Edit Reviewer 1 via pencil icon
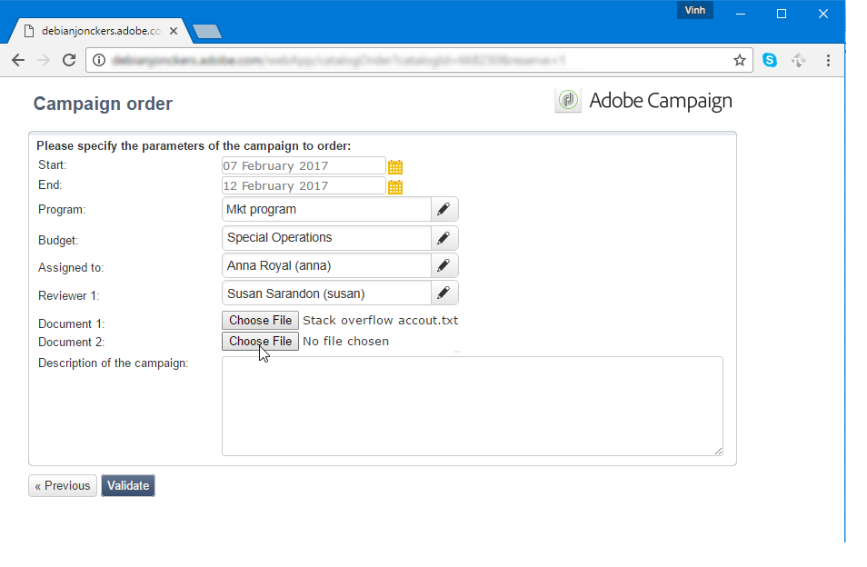The height and width of the screenshot is (567, 867). tap(444, 293)
